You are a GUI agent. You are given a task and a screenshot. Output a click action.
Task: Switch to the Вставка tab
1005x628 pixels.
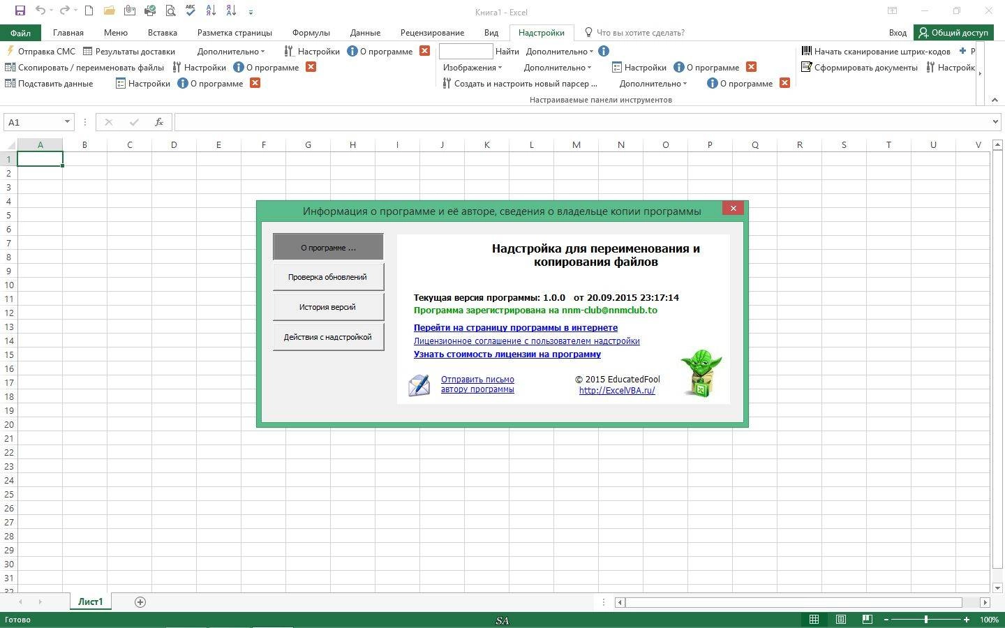tap(163, 32)
